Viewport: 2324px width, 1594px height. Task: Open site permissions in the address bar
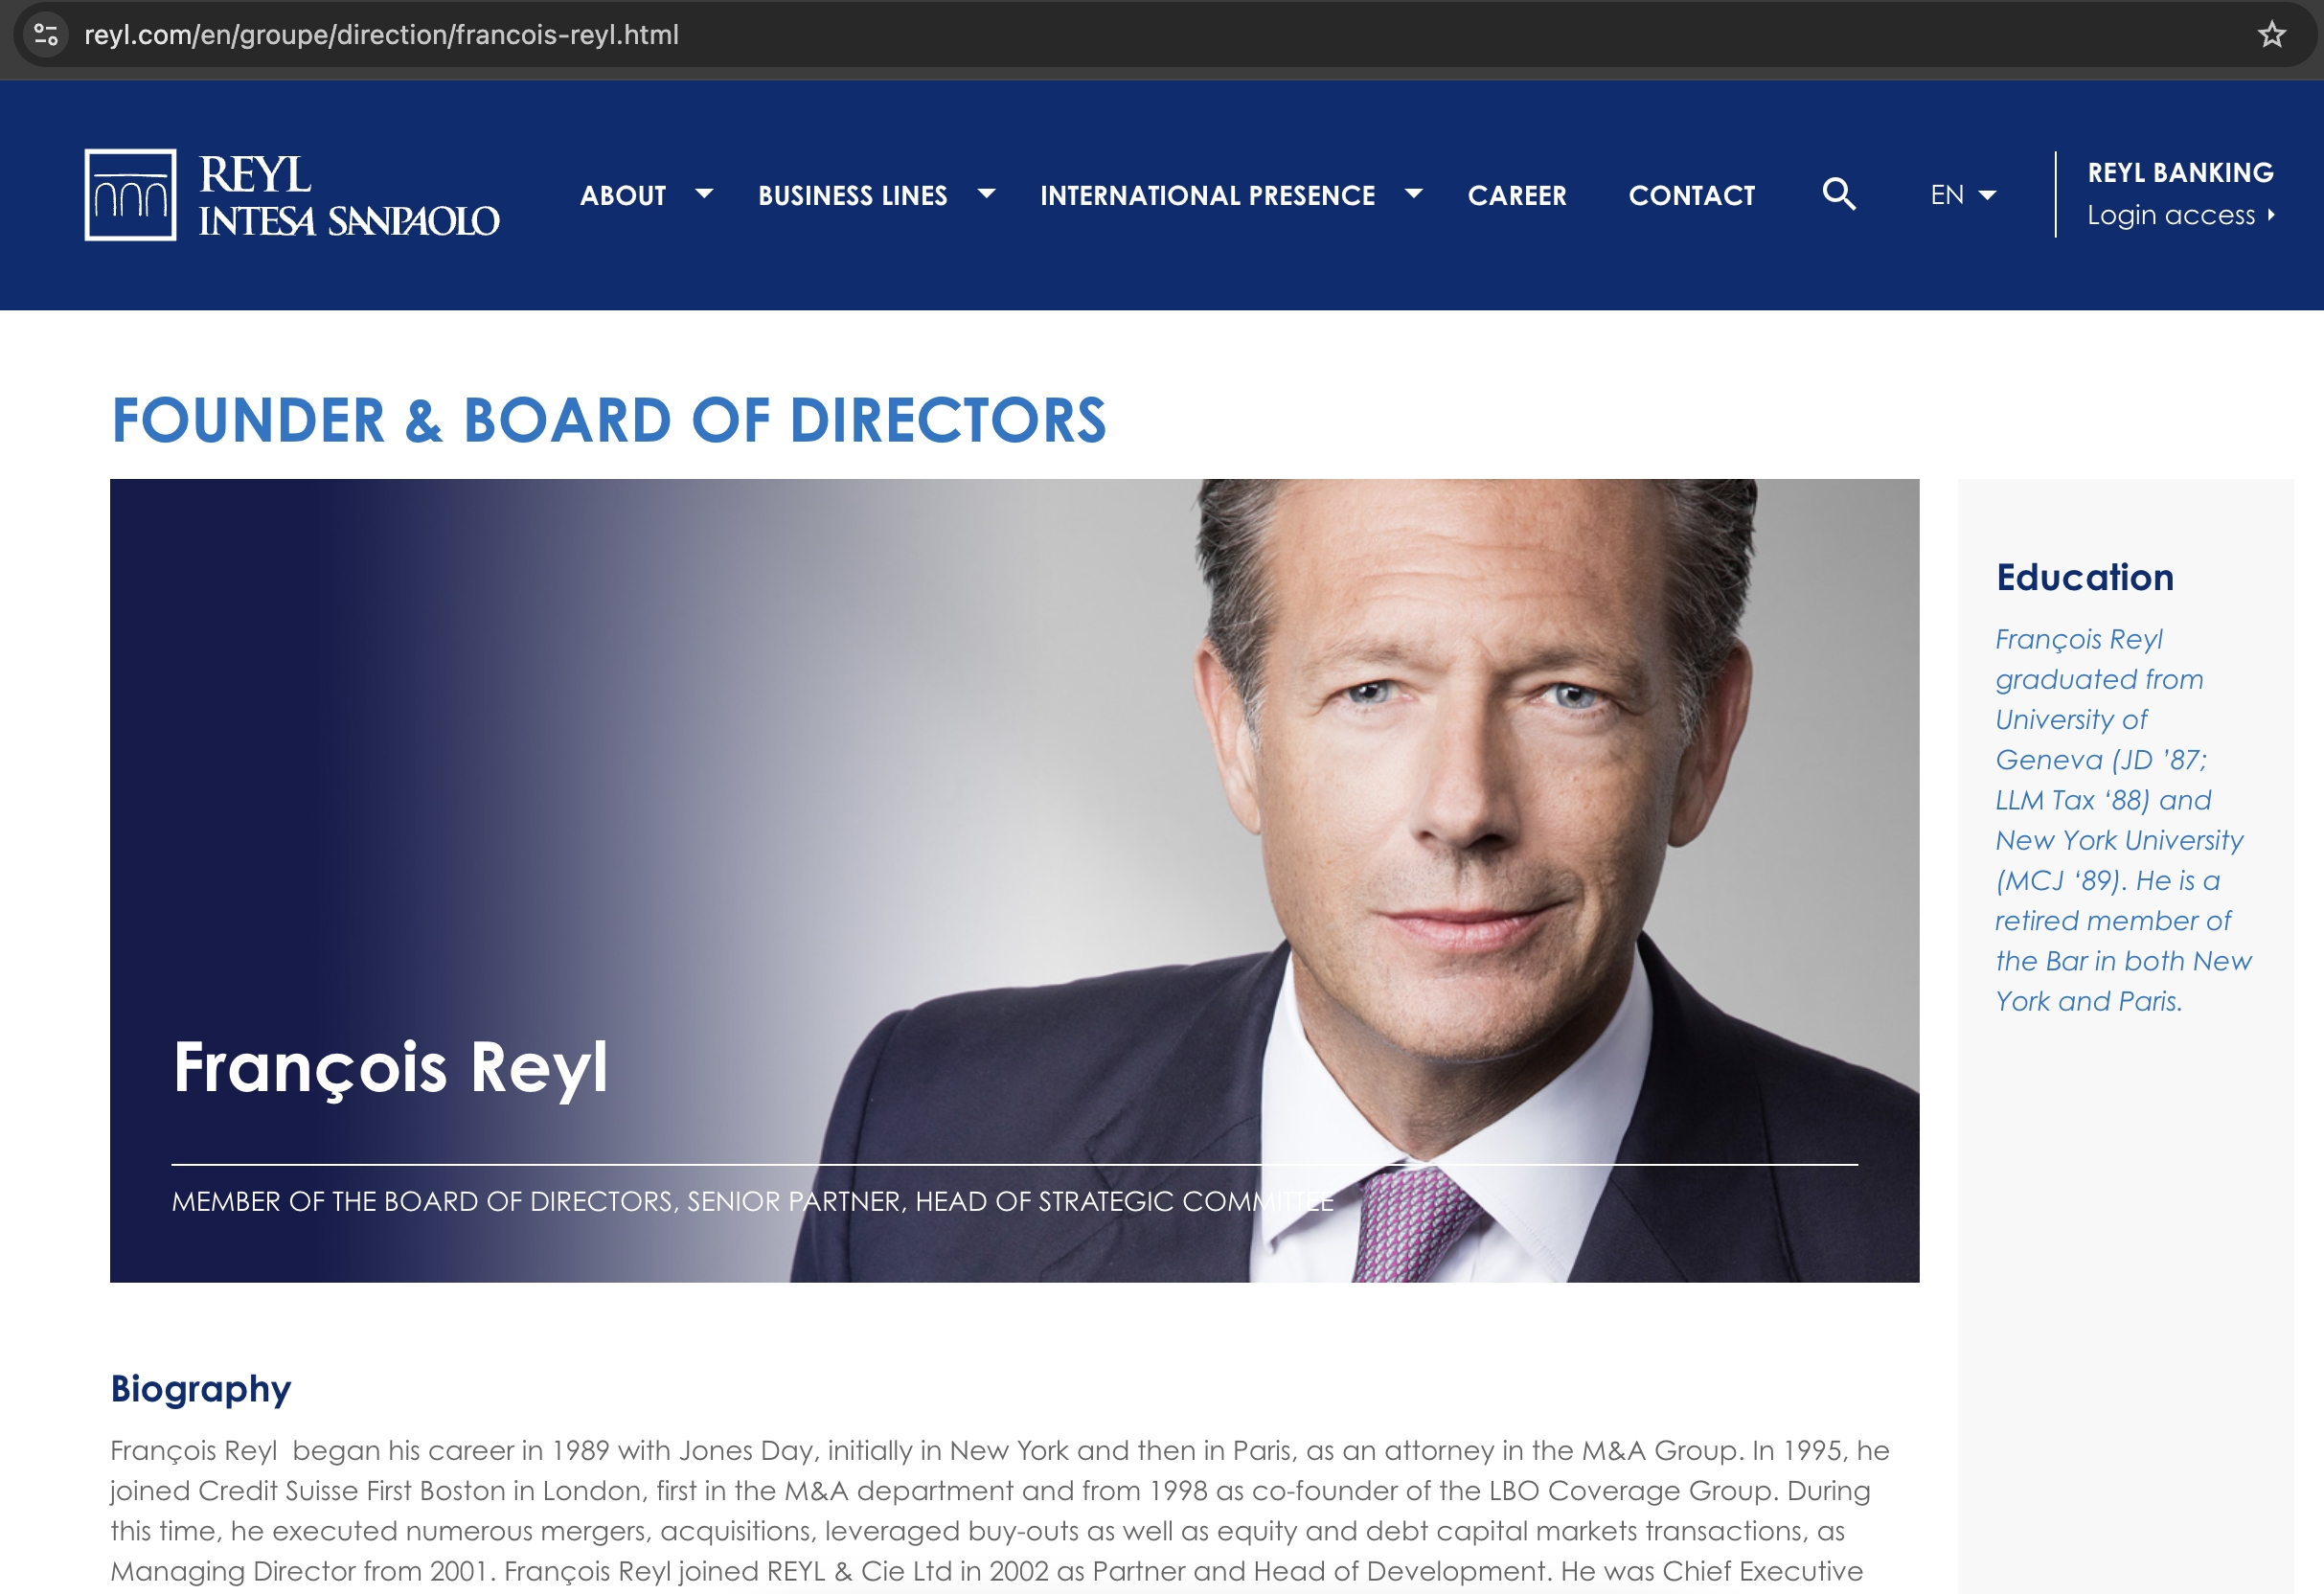click(x=44, y=35)
